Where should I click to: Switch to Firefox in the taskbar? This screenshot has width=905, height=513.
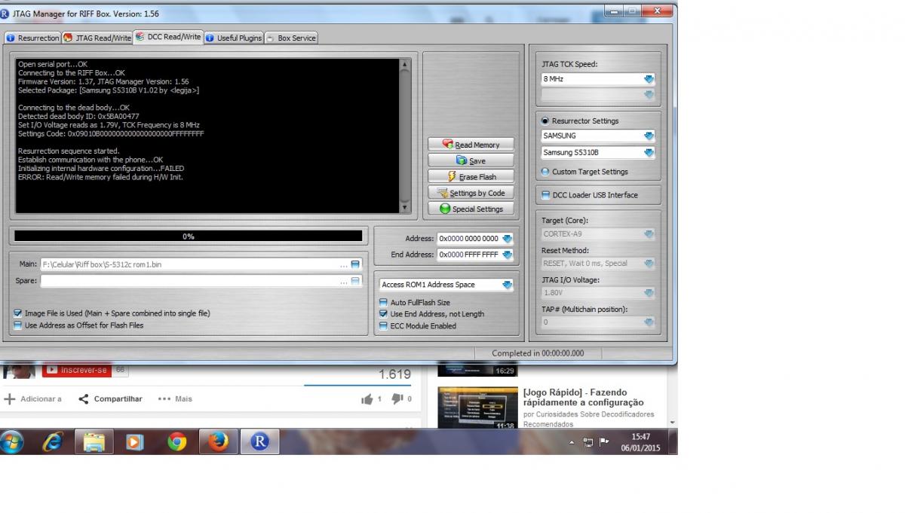coord(218,441)
